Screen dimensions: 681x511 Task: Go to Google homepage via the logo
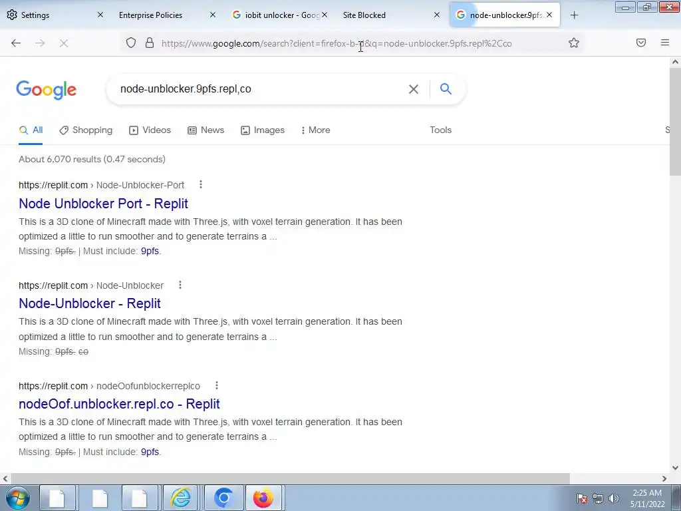[x=47, y=90]
